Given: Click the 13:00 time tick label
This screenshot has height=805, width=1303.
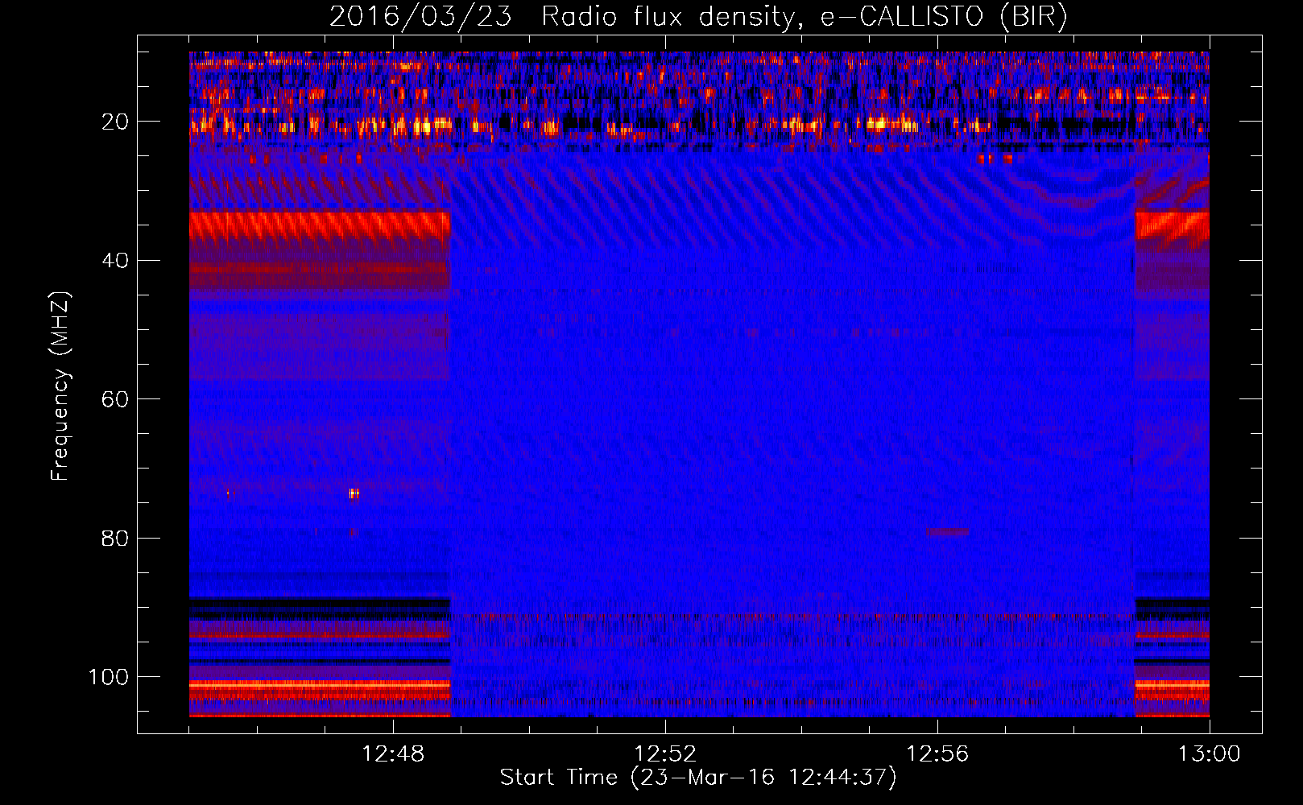Looking at the screenshot, I should point(1210,754).
